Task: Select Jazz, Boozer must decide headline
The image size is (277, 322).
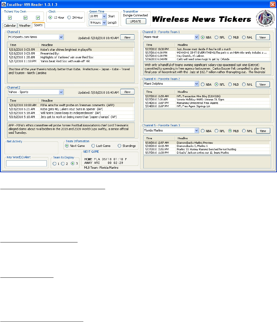Action: coord(207,49)
